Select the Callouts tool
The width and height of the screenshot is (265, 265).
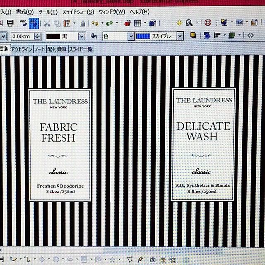pos(98,259)
